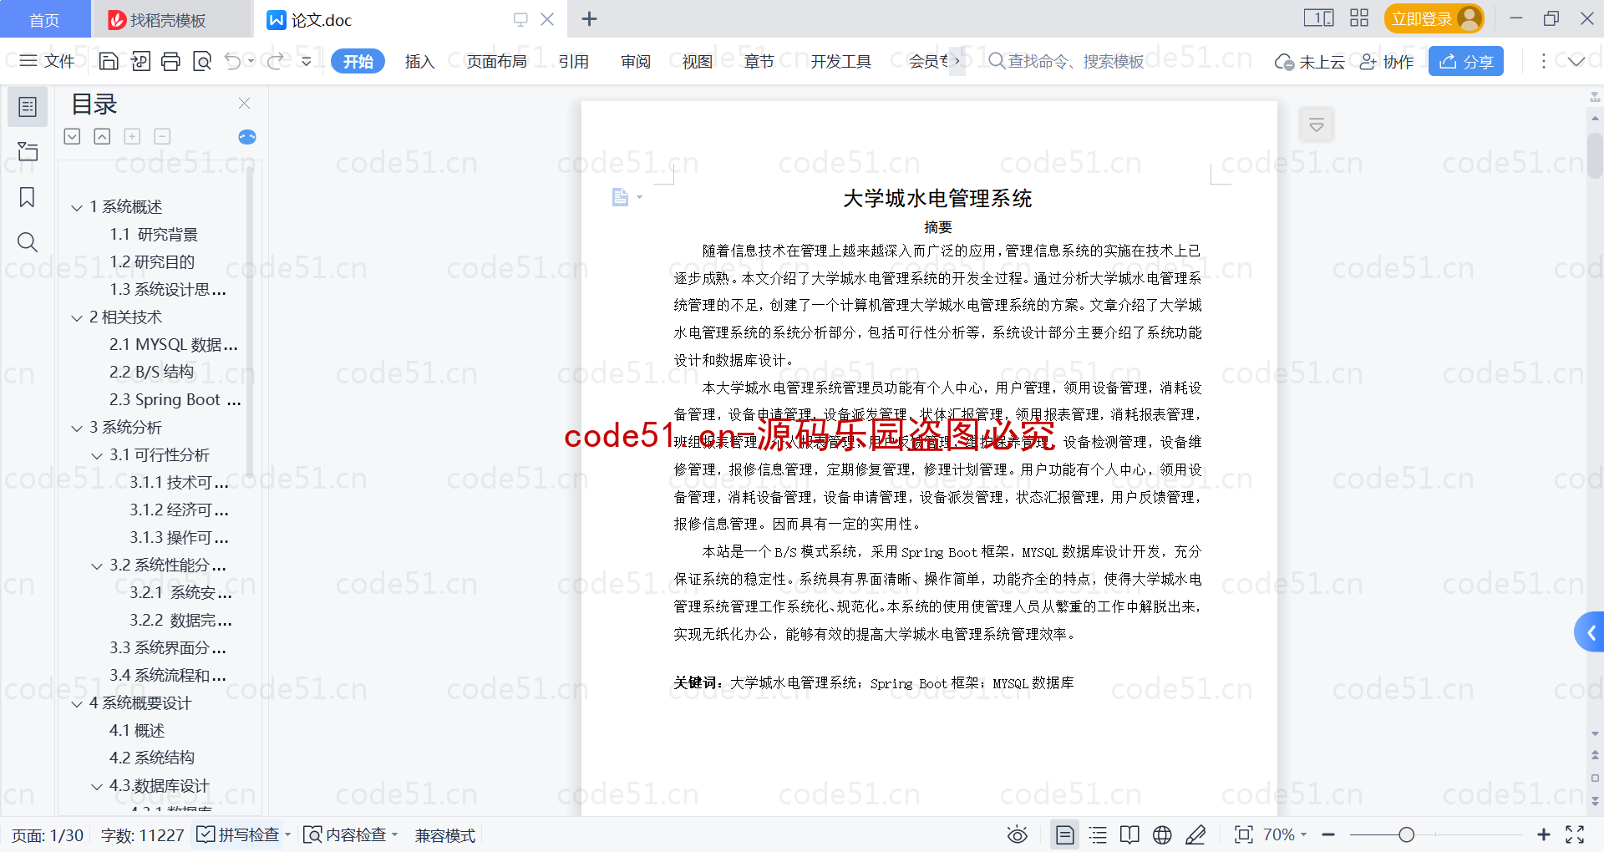This screenshot has height=852, width=1604.
Task: Select the 引用 ribbon tab
Action: point(573,61)
